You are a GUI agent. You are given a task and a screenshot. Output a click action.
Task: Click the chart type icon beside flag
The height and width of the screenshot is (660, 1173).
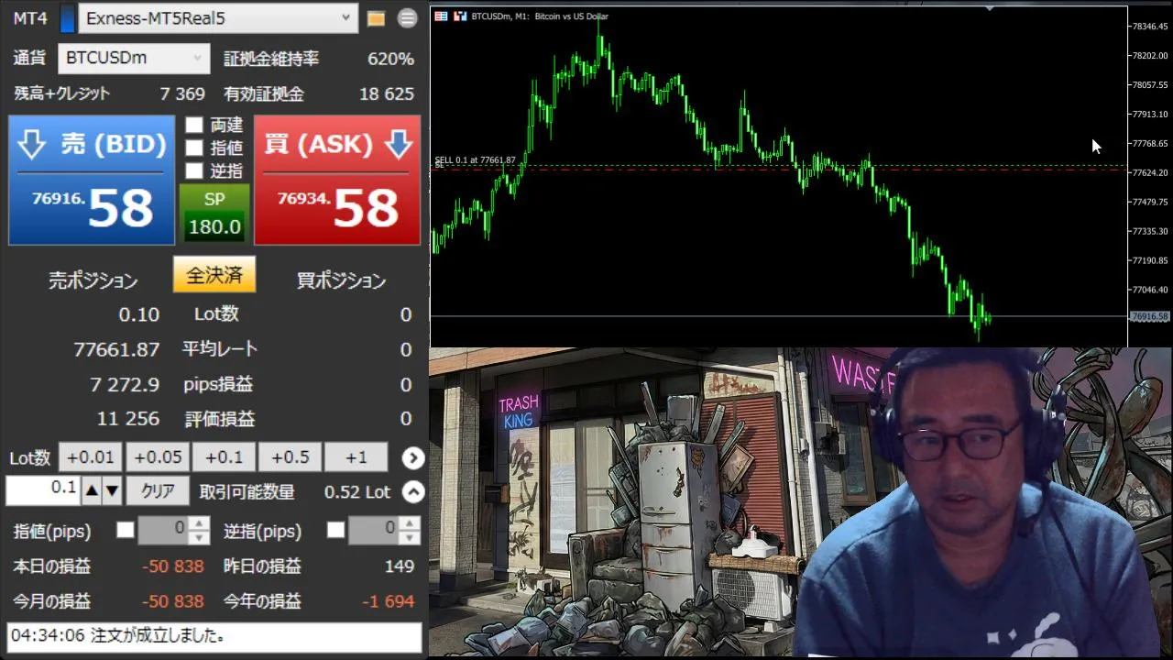[460, 16]
